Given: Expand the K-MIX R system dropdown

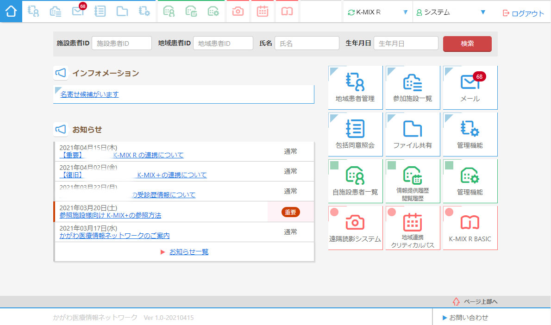Looking at the screenshot, I should pos(378,12).
